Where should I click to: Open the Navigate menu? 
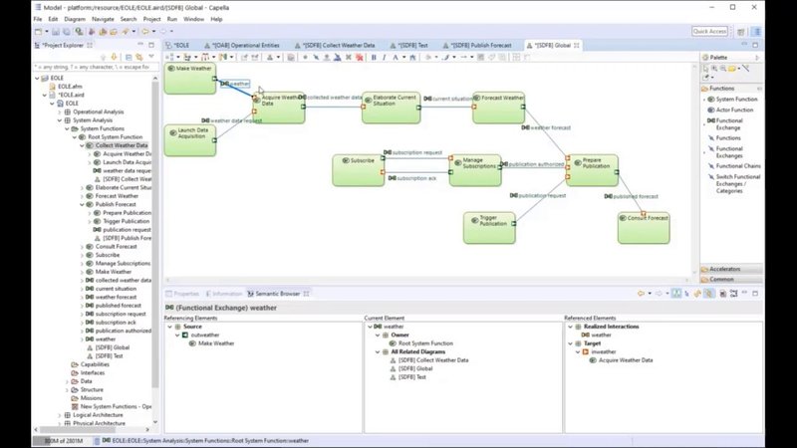(x=103, y=19)
